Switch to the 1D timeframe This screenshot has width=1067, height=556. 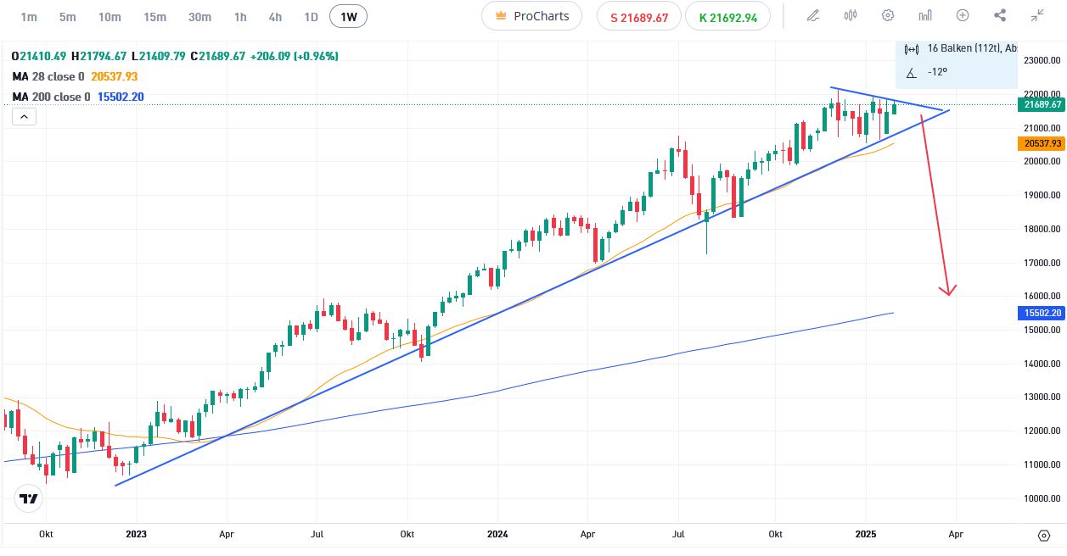tap(311, 16)
